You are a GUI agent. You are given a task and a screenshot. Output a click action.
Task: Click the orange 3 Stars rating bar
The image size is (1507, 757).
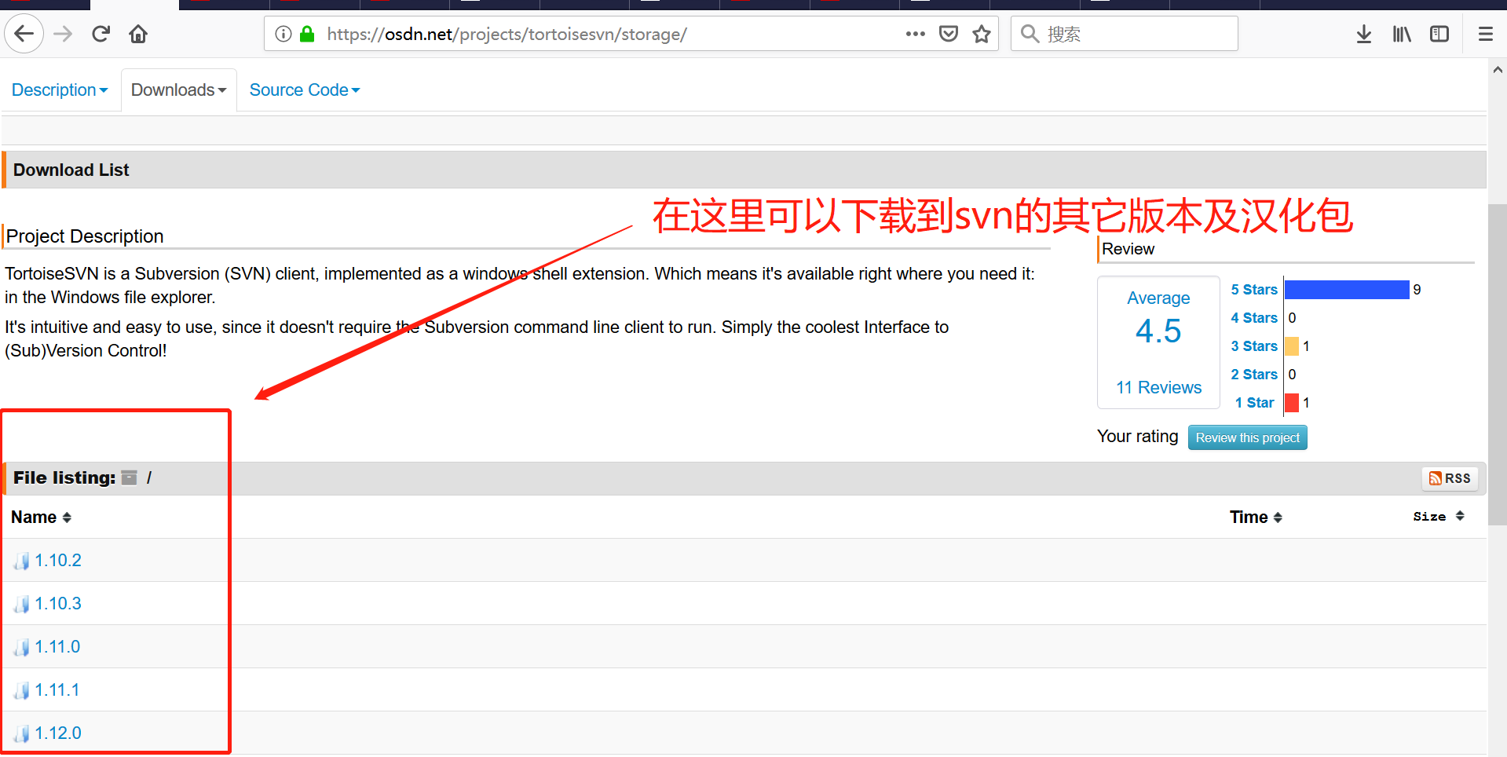point(1292,346)
